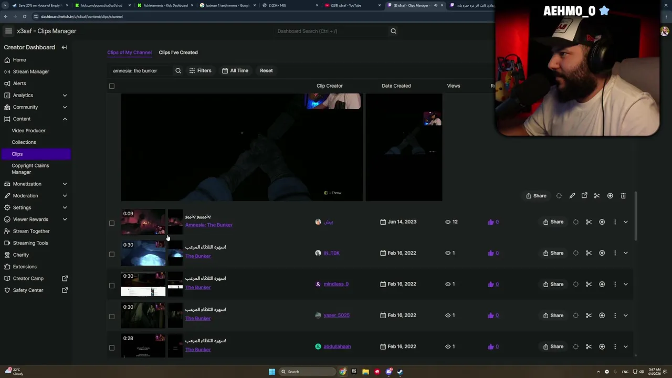Tick the checkbox for the IN_TDK clip

click(111, 254)
